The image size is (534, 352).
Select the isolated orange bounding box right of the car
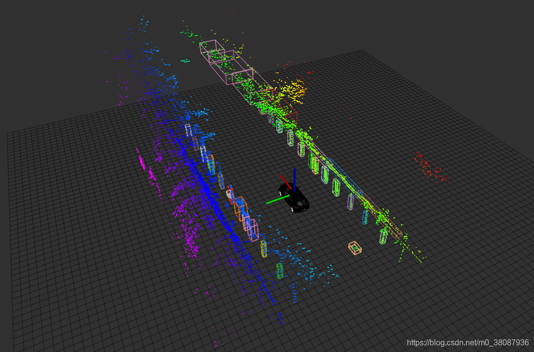coord(355,248)
